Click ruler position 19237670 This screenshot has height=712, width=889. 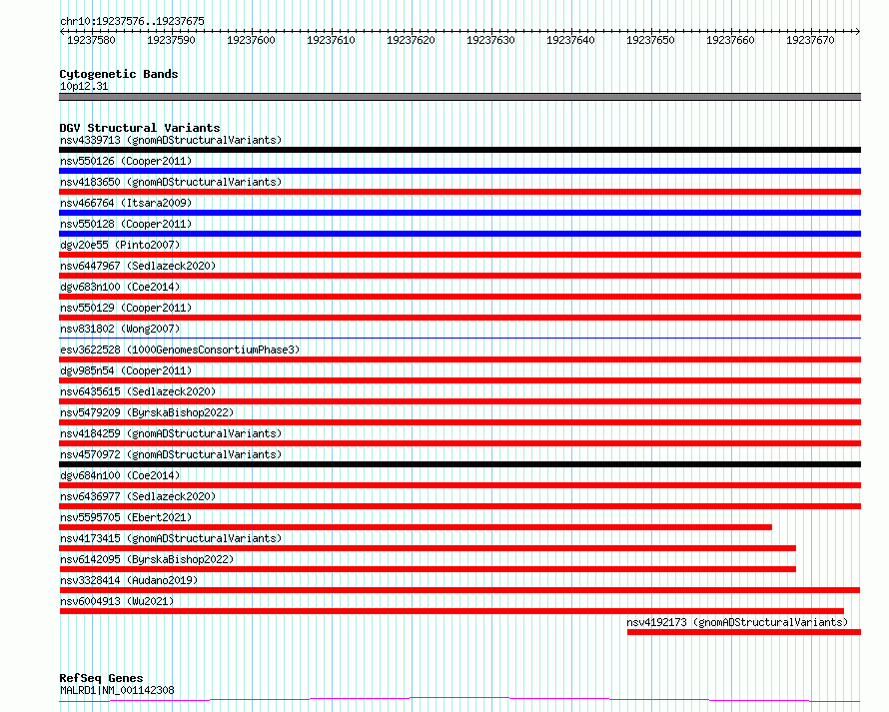(811, 40)
